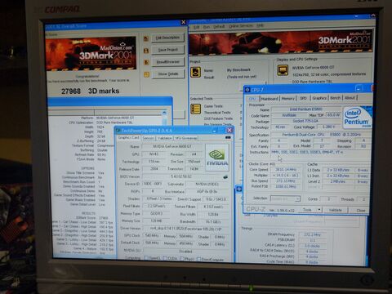Switch to the Graphics tab in CPU-Z
The width and height of the screenshot is (392, 294).
coord(319,98)
